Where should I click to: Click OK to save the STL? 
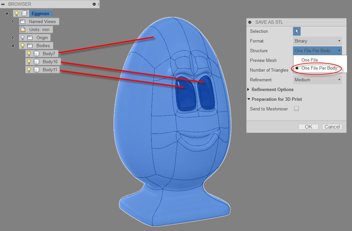[308, 127]
